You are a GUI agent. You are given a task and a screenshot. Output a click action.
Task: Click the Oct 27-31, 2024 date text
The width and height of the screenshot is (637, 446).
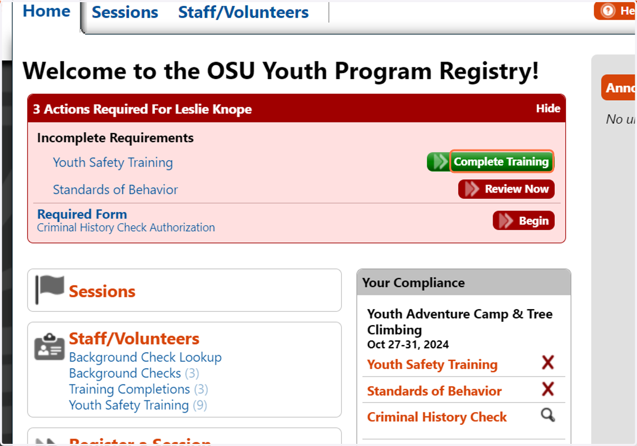[x=408, y=345]
